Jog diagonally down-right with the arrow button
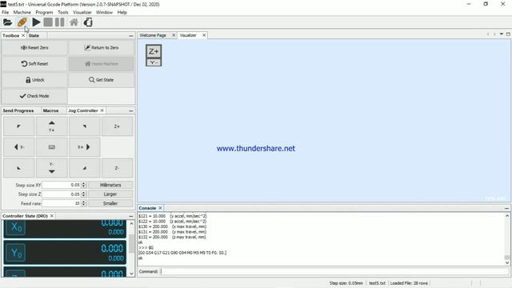Image resolution: width=512 pixels, height=288 pixels. 85,168
